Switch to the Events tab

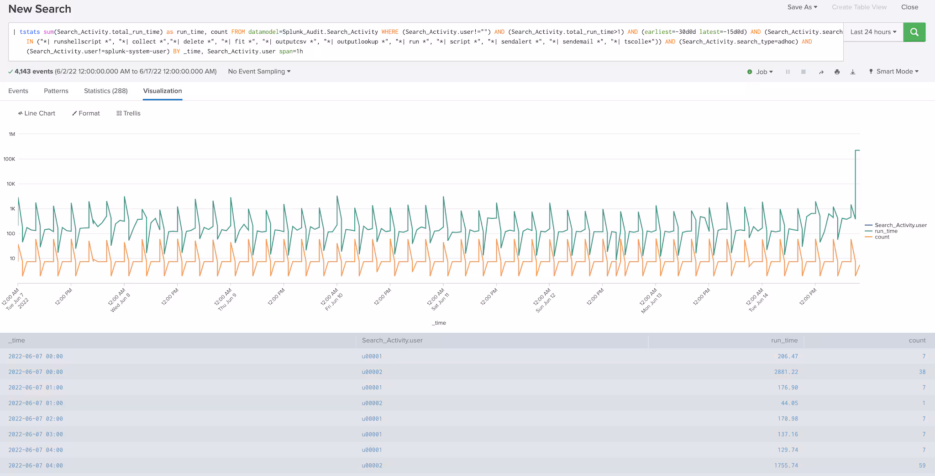(x=18, y=91)
